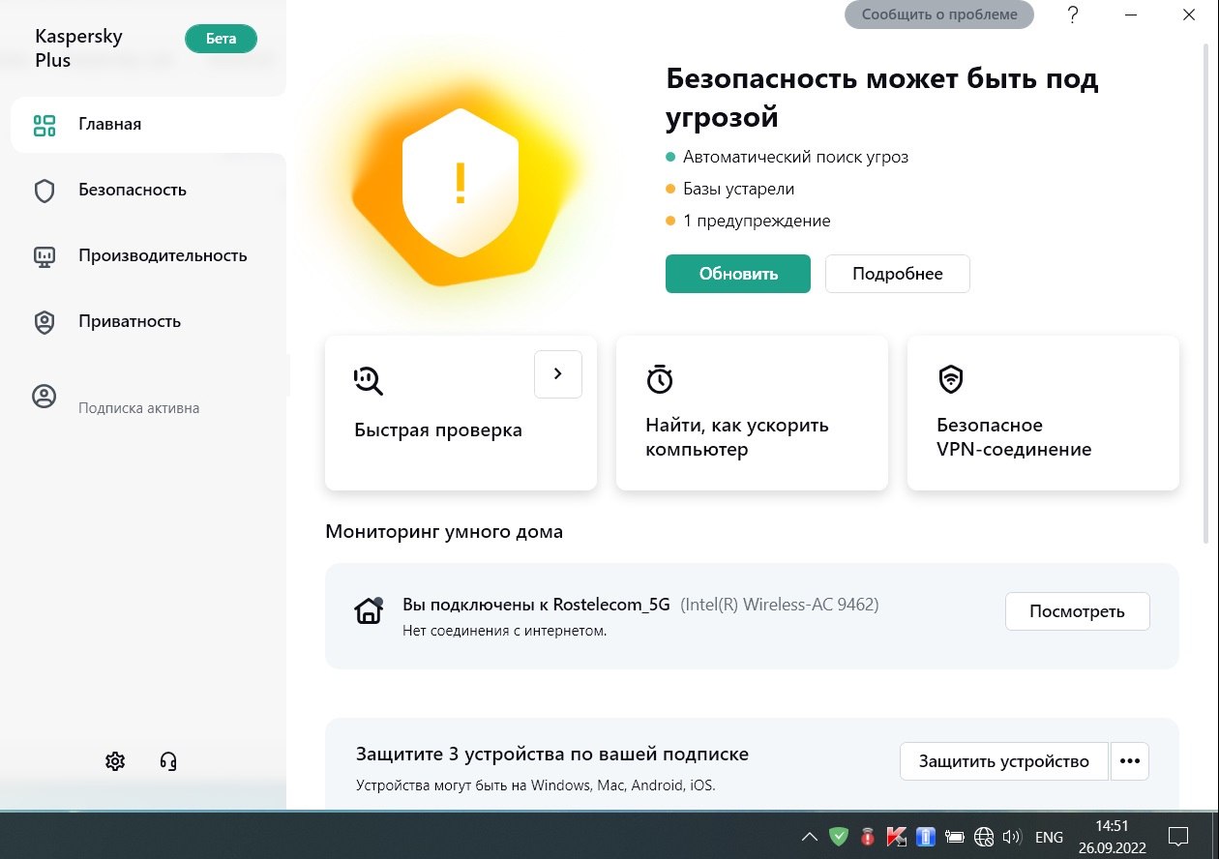This screenshot has width=1219, height=859.
Task: Open the Найти, как ускорить компьютер card
Action: point(752,413)
